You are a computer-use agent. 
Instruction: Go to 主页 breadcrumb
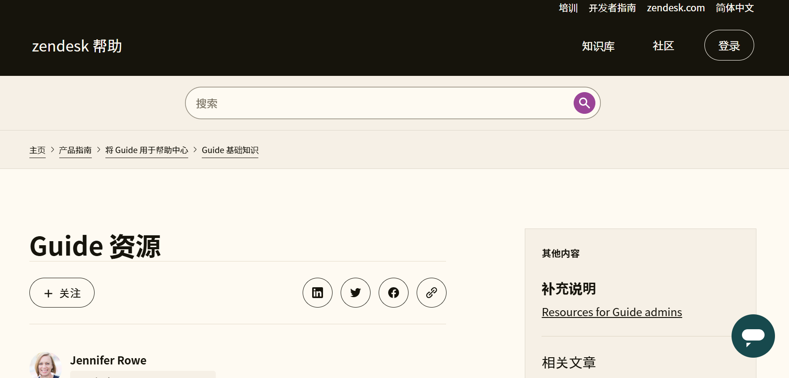point(38,150)
